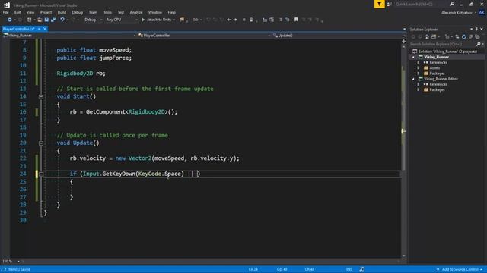Close the PlayerController.cs tab
The image size is (487, 273).
pos(45,29)
